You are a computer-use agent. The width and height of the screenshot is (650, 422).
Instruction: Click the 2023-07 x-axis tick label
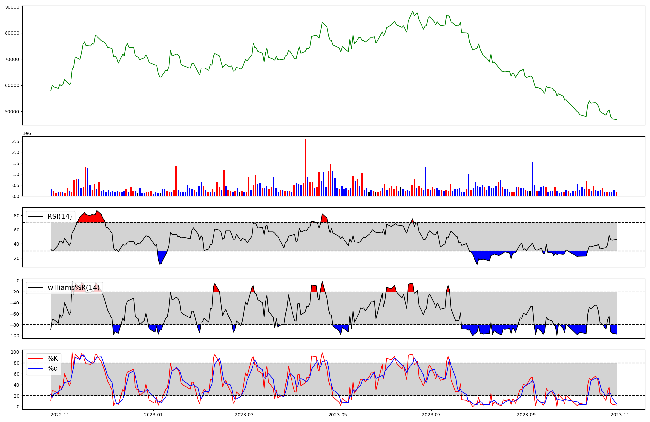pos(431,415)
